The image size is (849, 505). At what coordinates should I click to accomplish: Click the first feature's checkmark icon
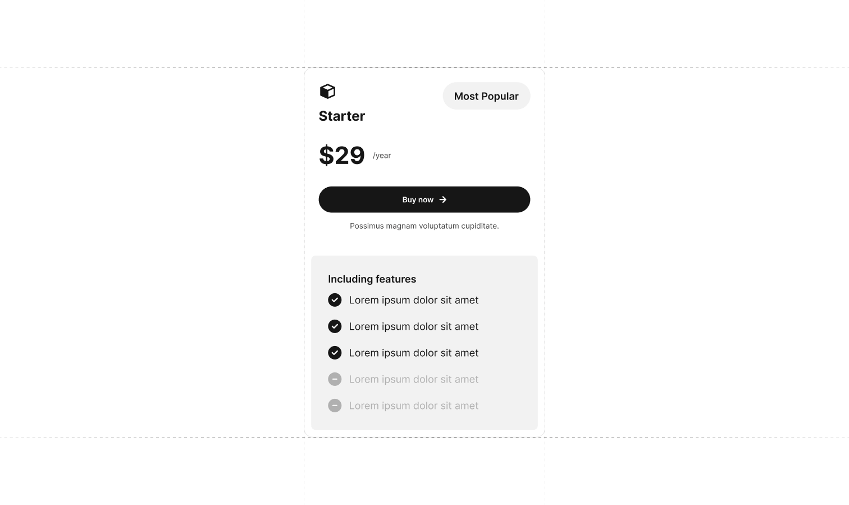click(335, 300)
